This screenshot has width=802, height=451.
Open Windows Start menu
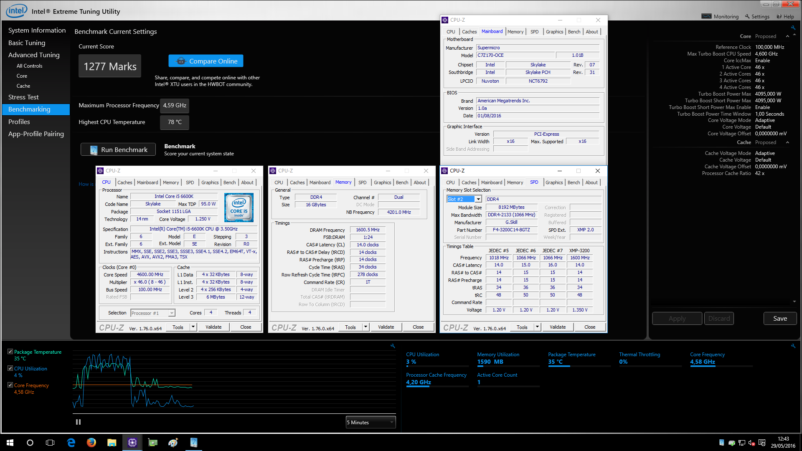click(x=10, y=443)
